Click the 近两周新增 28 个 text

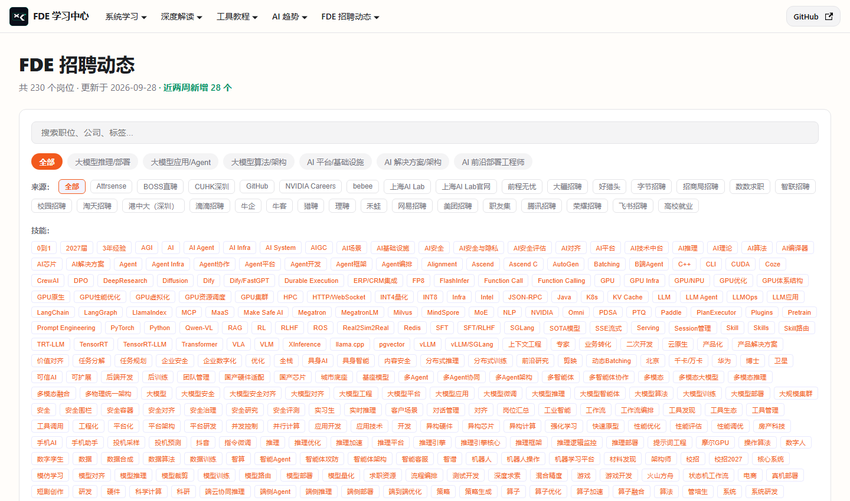coord(198,88)
